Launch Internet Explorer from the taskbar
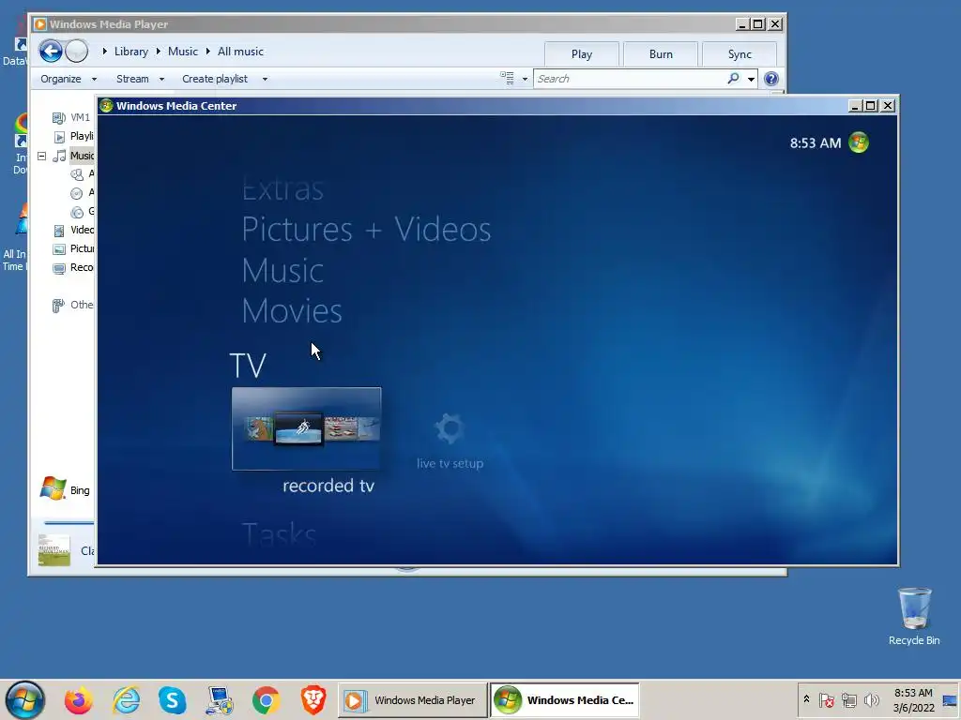The image size is (961, 720). coord(127,699)
